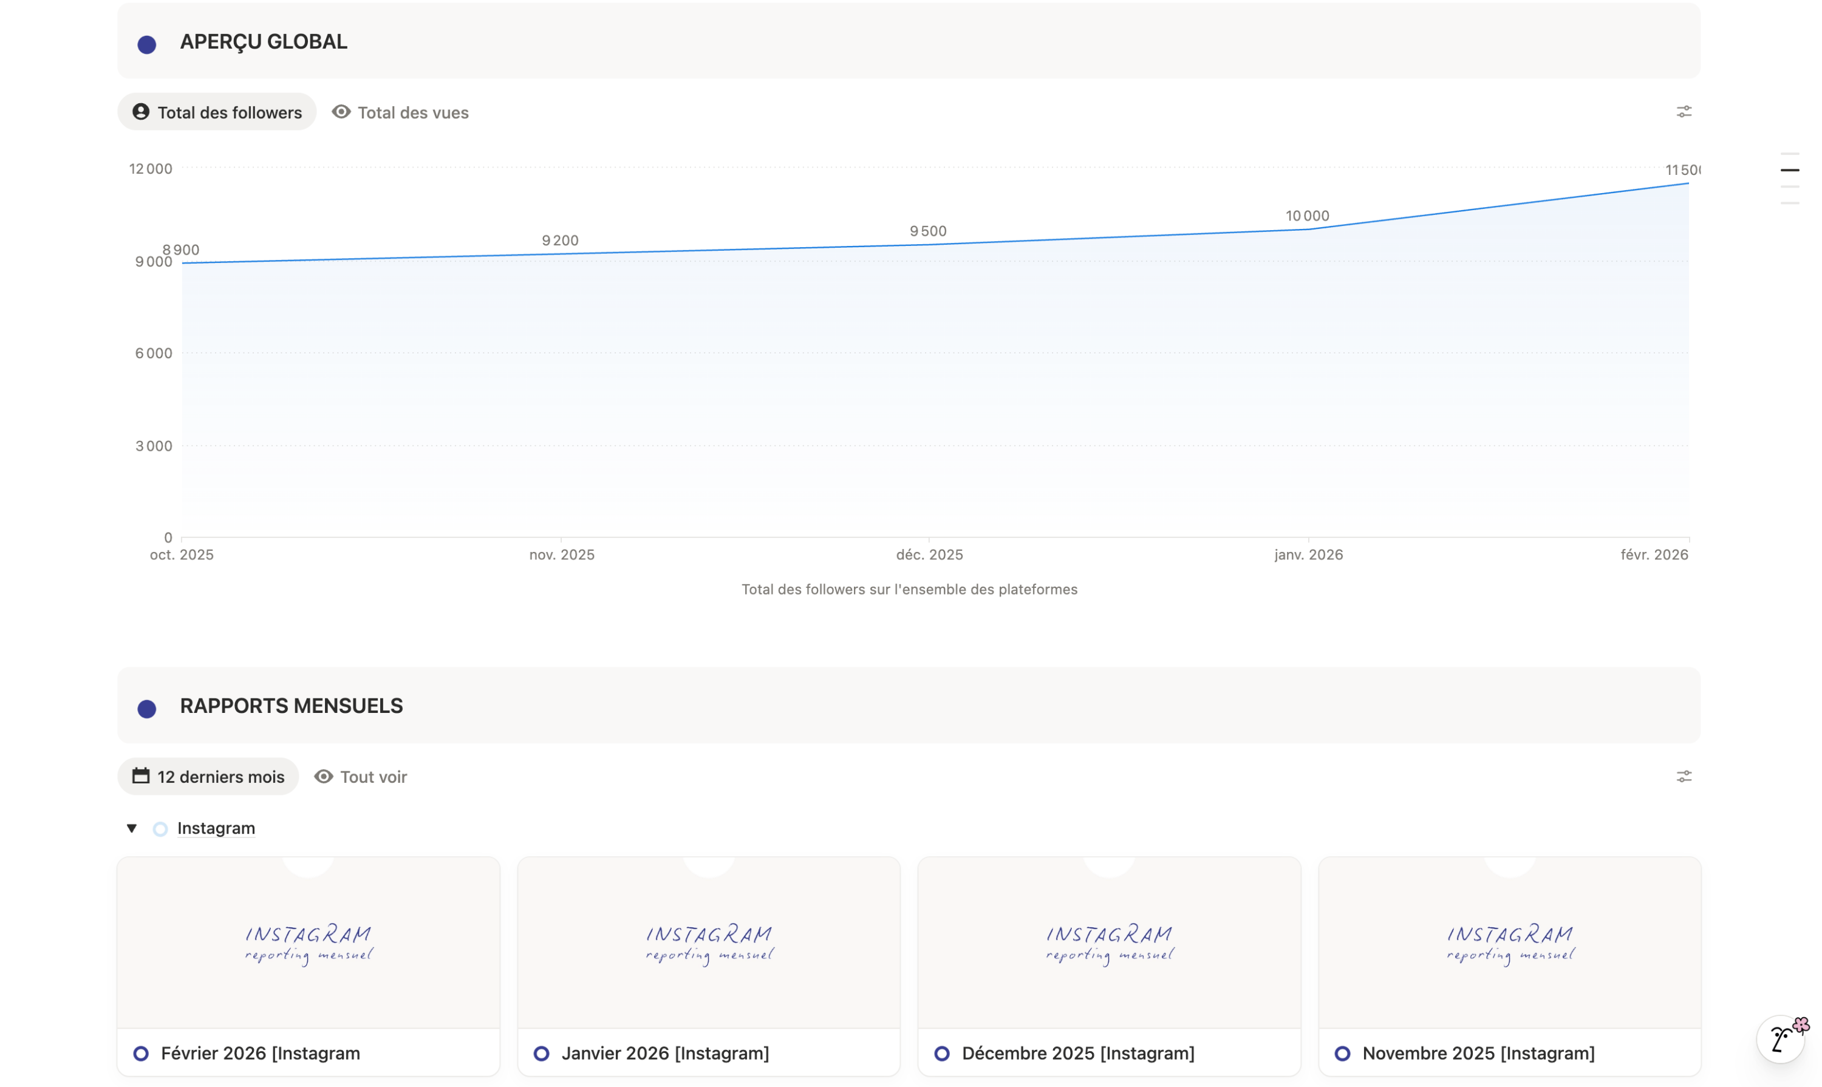Click the blue dot beside RAPPORTS MENSUELS heading
Screen dimensions: 1822x1087
coord(146,709)
